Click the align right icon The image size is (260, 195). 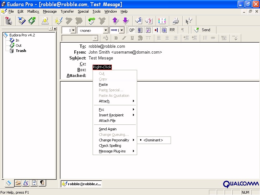pos(175,38)
